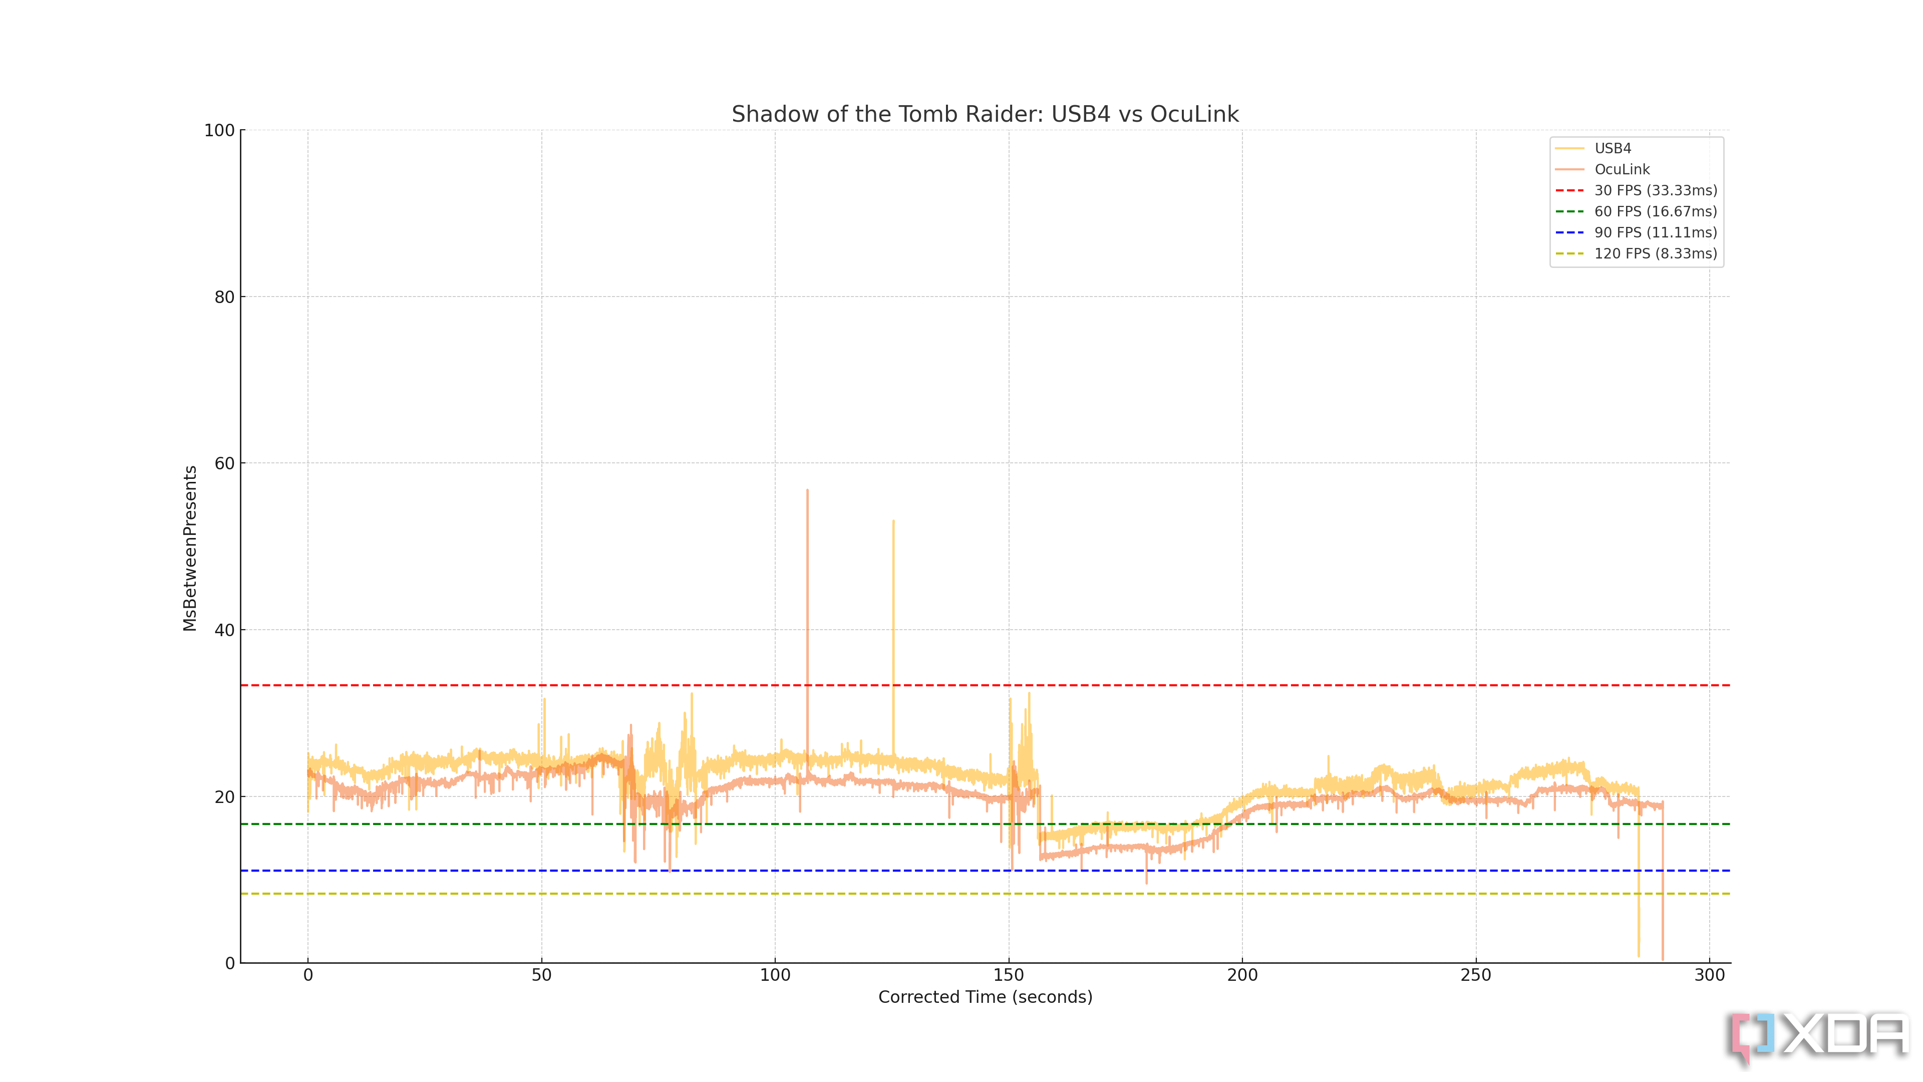This screenshot has height=1082, width=1923.
Task: Click the y-axis tick label '60'
Action: coord(224,464)
